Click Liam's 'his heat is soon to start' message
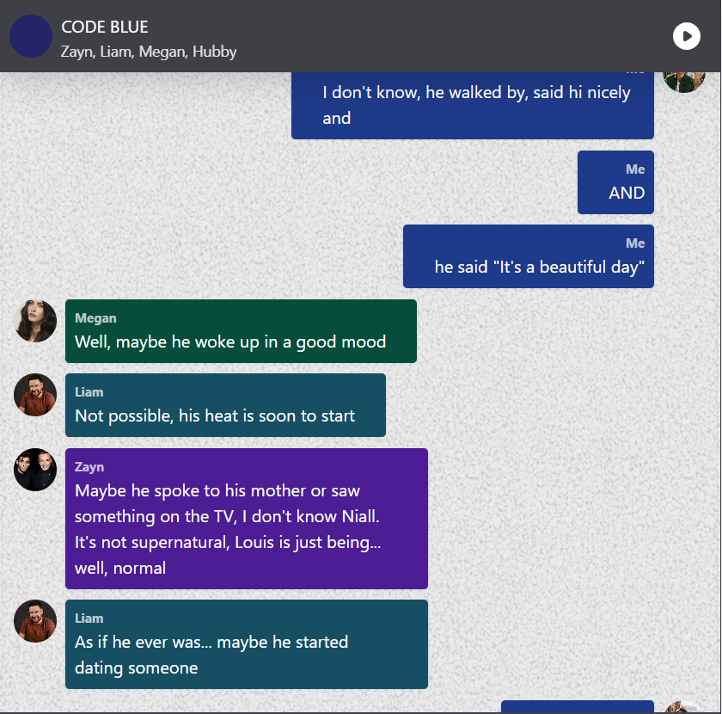Viewport: 722px width, 714px height. coord(225,405)
